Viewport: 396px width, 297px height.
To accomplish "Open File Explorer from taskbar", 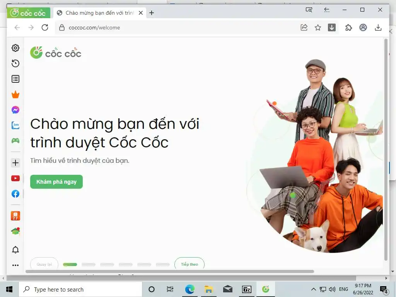I will 208,289.
